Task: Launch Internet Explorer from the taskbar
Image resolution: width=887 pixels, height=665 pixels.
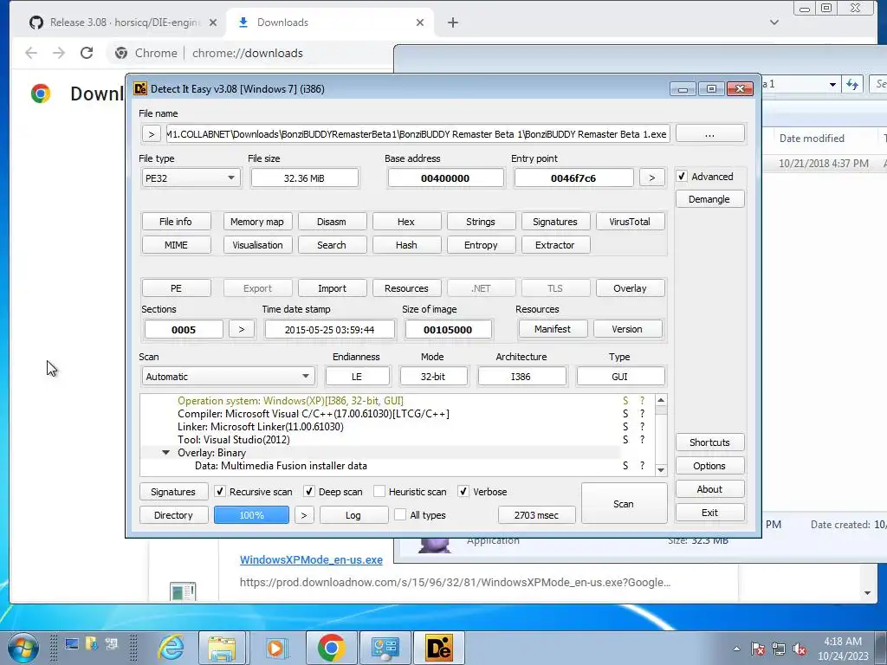Action: [x=171, y=648]
